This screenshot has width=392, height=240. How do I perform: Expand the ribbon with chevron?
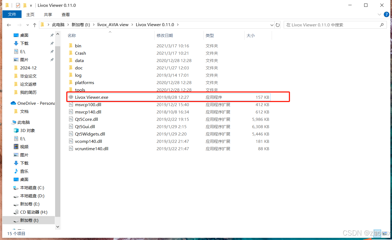point(379,14)
